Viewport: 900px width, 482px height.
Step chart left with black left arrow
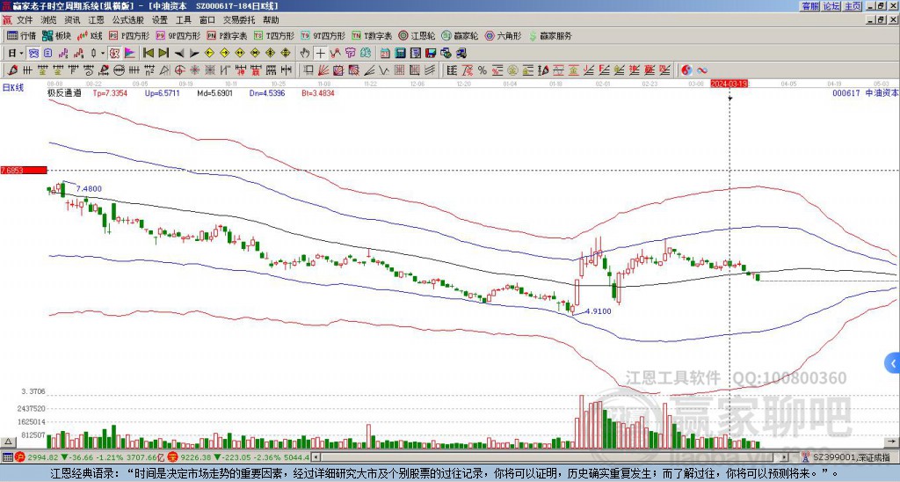pyautogui.click(x=179, y=53)
